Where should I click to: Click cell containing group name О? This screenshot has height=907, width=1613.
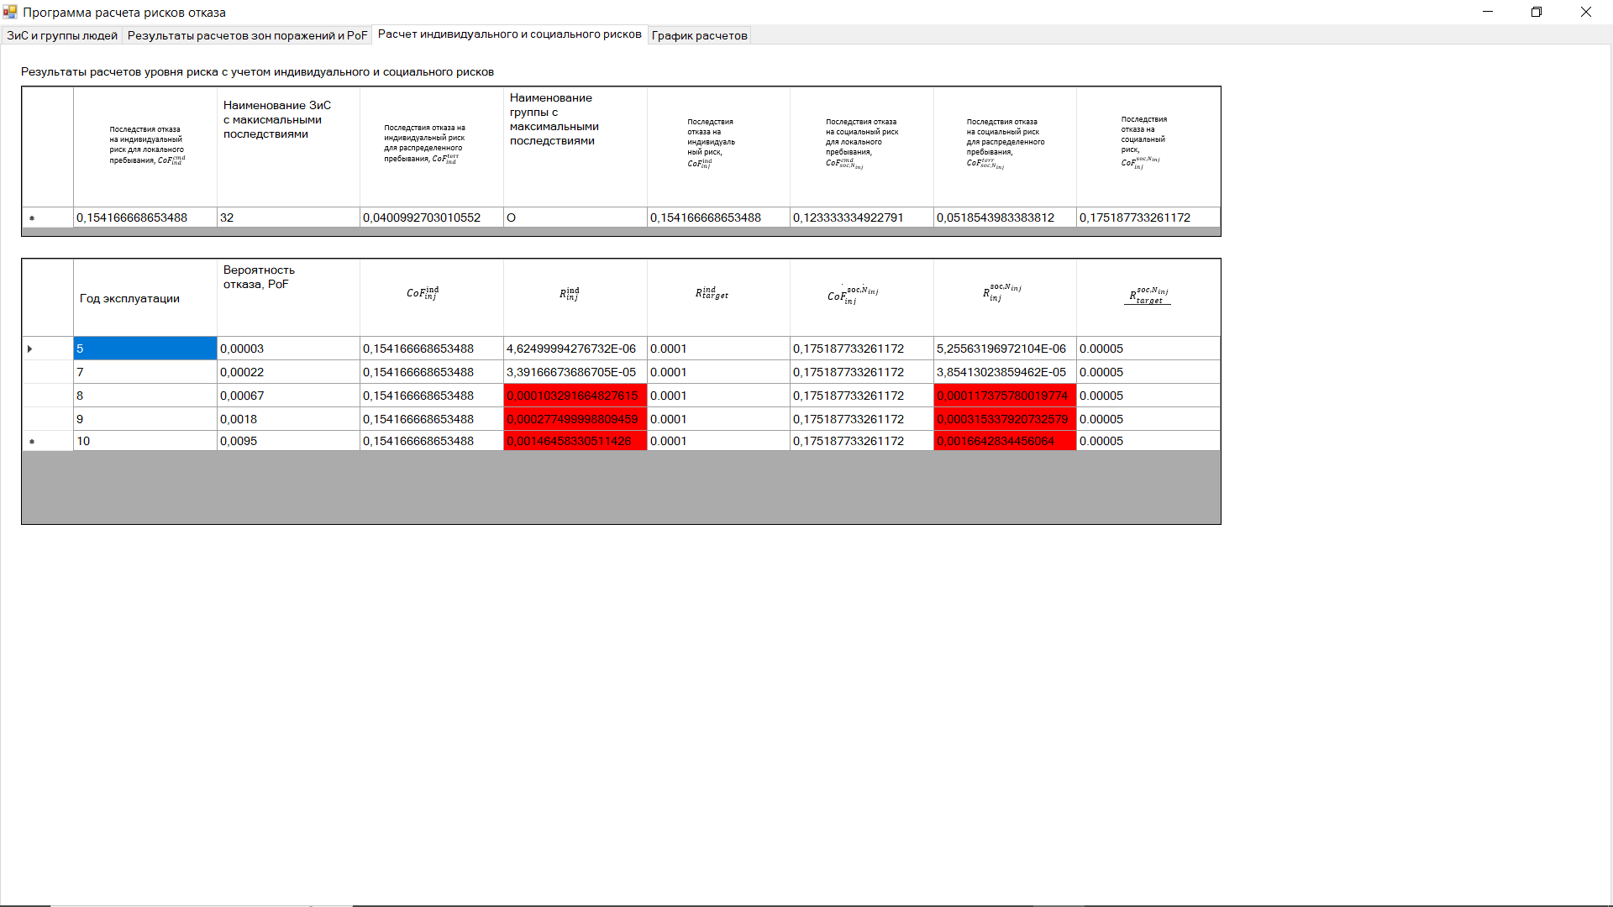[575, 218]
